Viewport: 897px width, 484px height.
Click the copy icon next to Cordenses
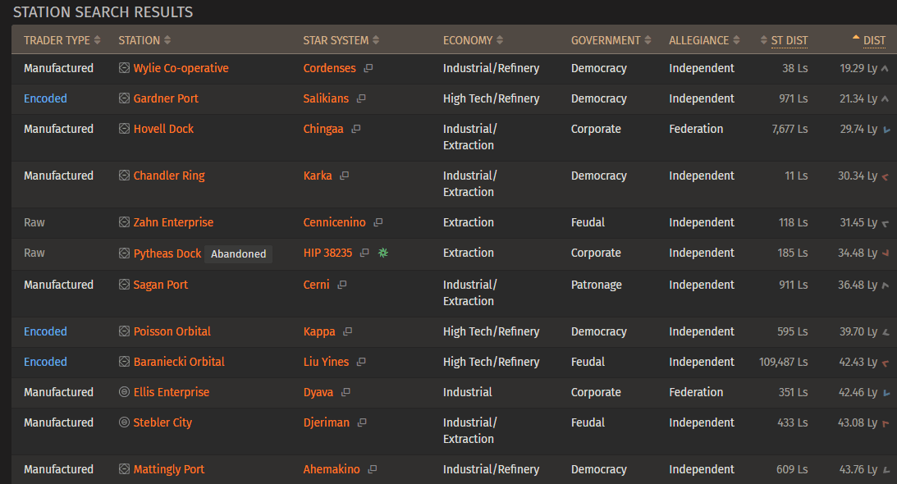coord(368,69)
